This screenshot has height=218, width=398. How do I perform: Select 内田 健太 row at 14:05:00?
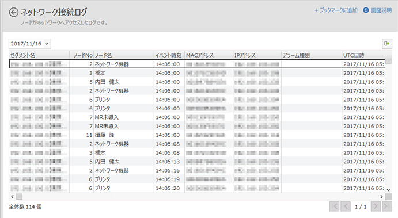tap(197, 82)
